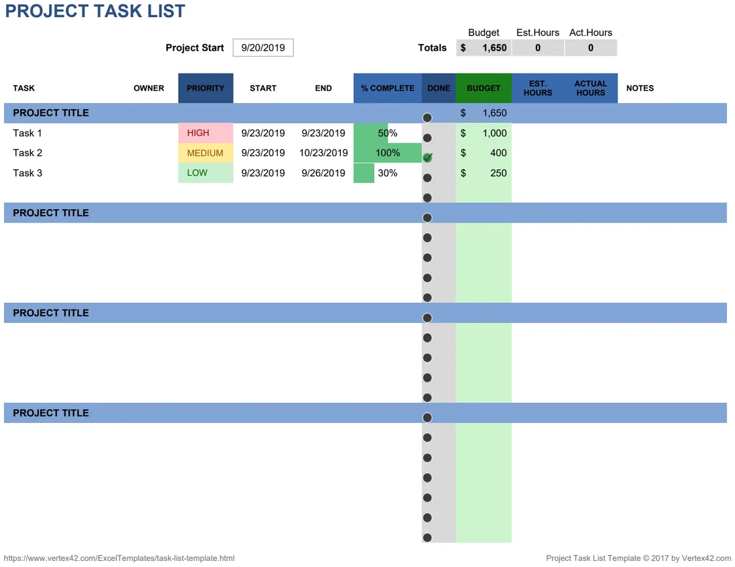
Task: Mark Task 3 as done
Action: [x=428, y=178]
